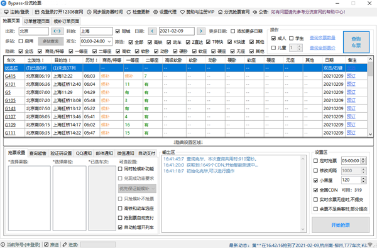Click 预订 link for train G5

(x=351, y=92)
